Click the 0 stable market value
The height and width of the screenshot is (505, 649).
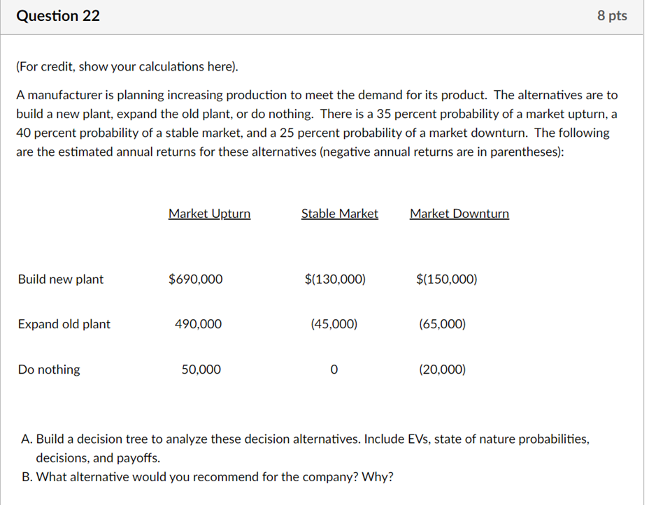pyautogui.click(x=334, y=370)
